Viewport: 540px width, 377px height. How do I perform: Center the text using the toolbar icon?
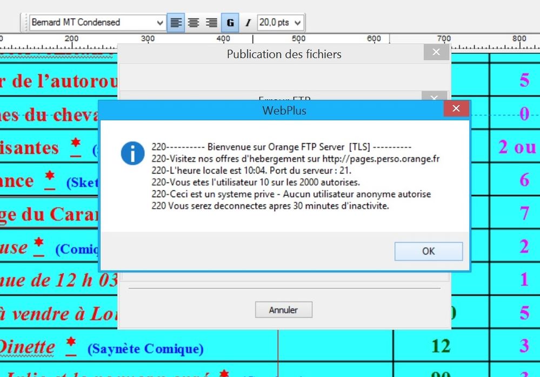click(x=194, y=23)
